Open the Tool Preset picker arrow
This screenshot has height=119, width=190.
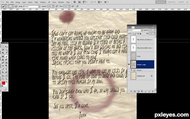(x=6, y=6)
